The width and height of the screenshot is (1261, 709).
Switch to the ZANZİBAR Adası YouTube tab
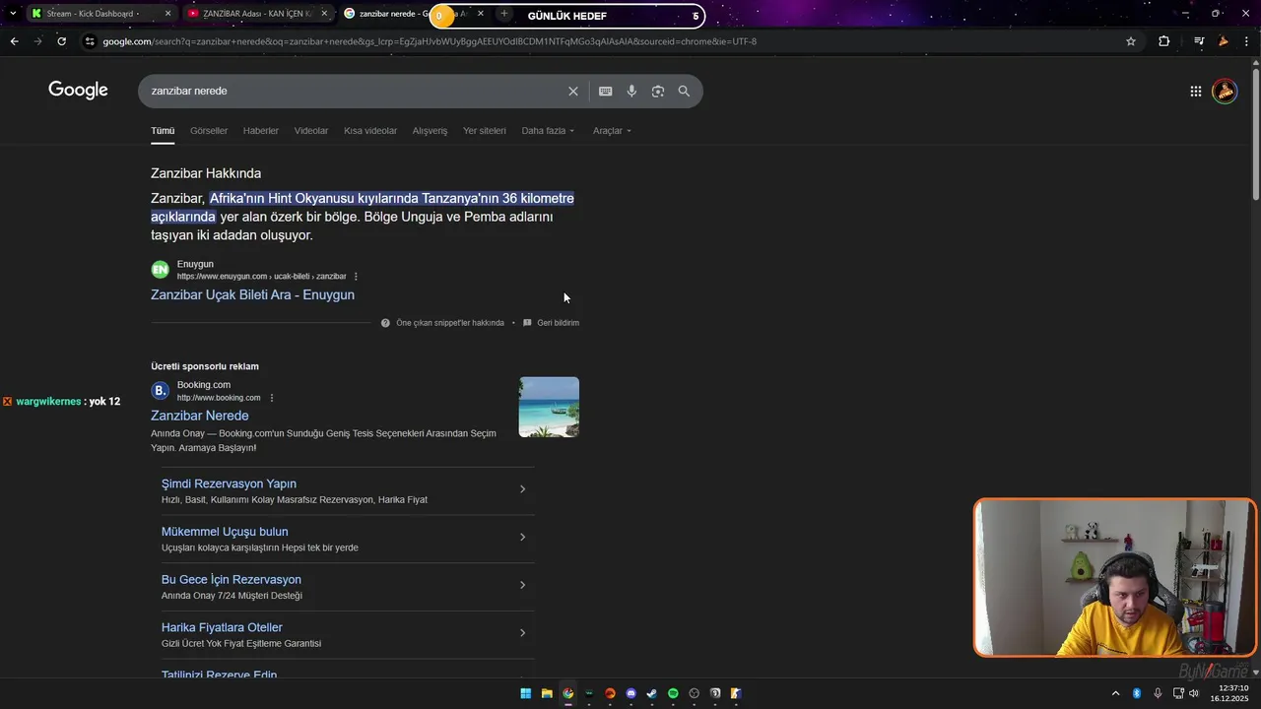(x=257, y=14)
